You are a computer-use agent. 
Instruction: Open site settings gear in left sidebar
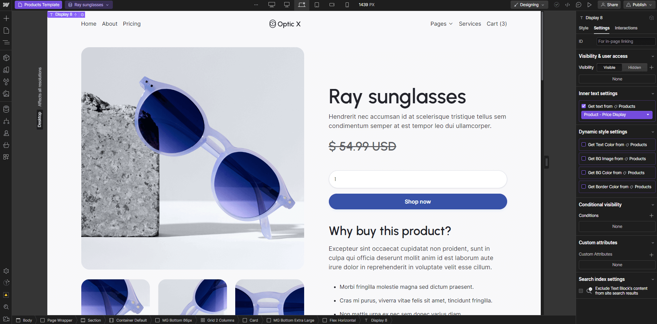(6, 271)
